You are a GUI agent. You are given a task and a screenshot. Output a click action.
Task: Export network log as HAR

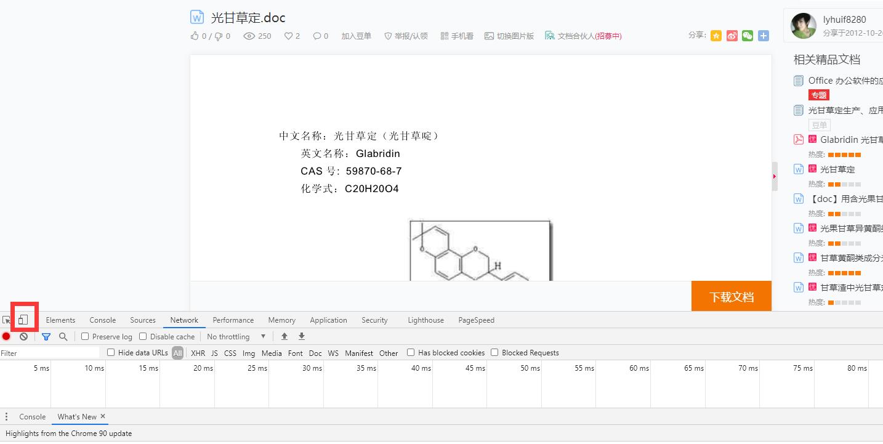pyautogui.click(x=302, y=336)
